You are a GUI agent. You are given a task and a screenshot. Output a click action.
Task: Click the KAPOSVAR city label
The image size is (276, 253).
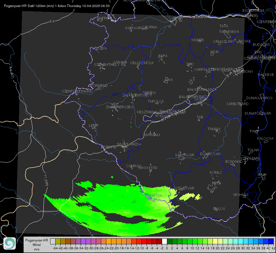click(185, 155)
